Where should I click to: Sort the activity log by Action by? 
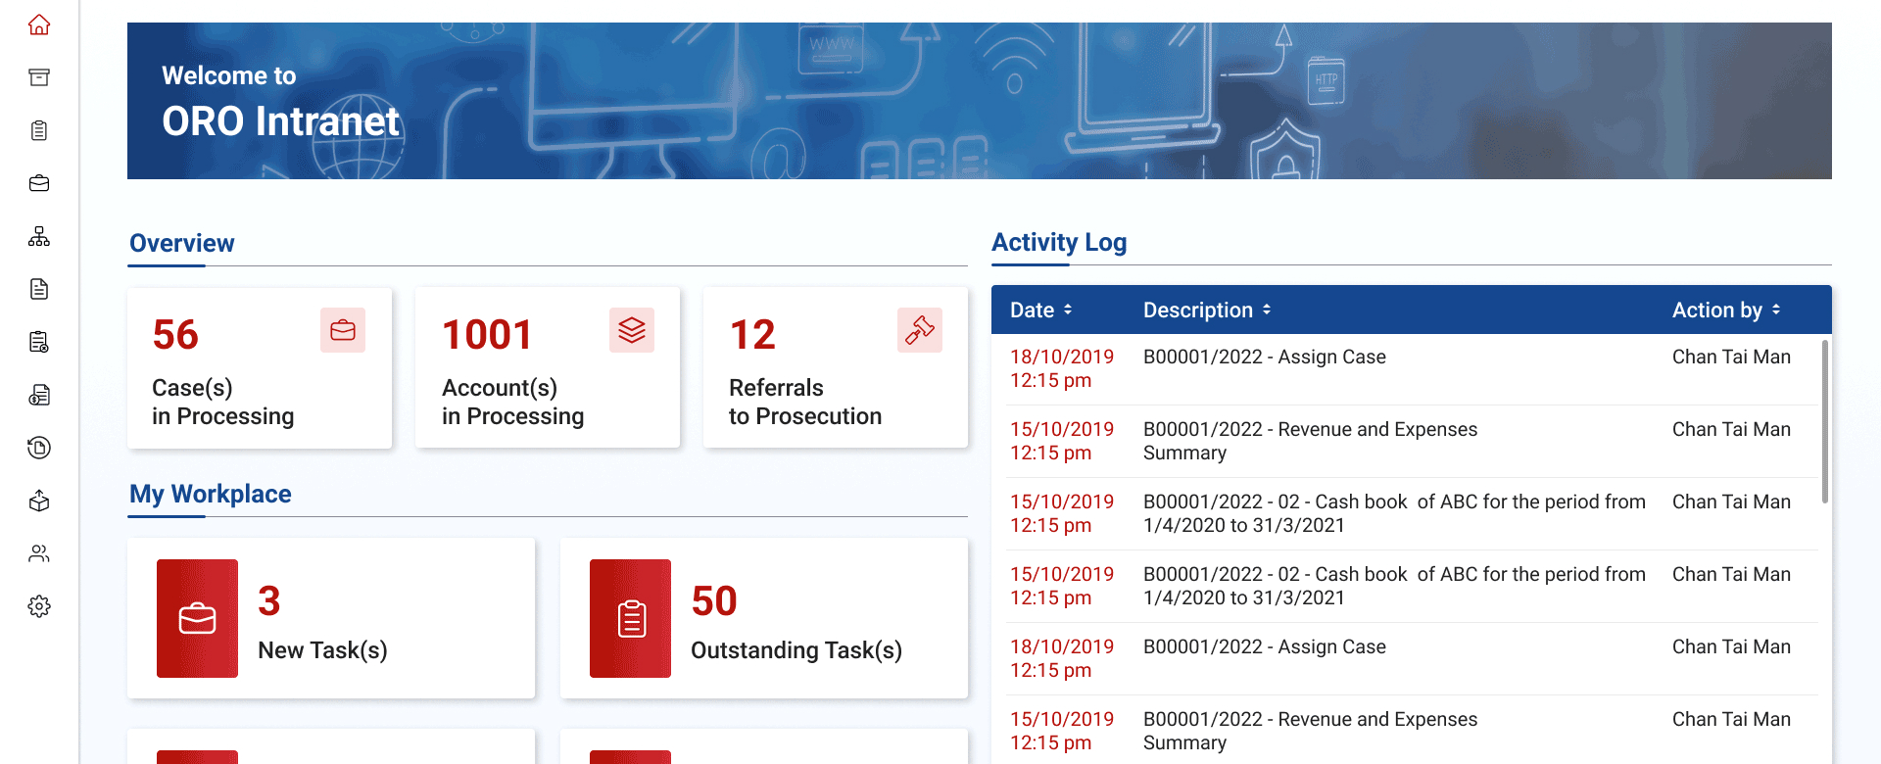click(x=1726, y=310)
